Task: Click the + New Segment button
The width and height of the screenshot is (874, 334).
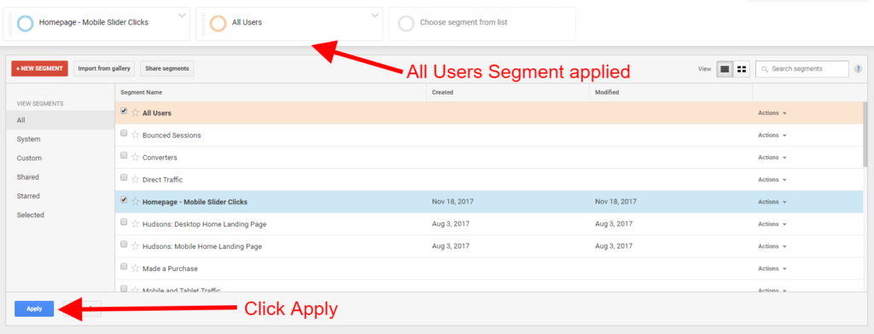Action: click(x=39, y=68)
